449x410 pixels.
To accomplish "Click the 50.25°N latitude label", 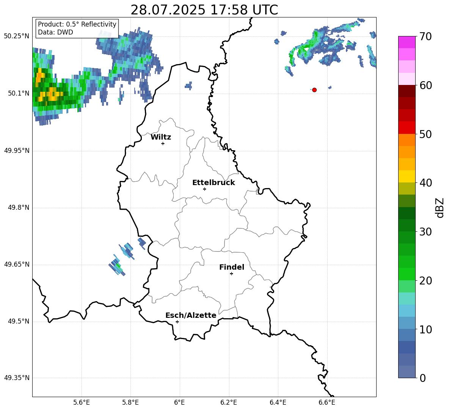I will click(x=17, y=36).
